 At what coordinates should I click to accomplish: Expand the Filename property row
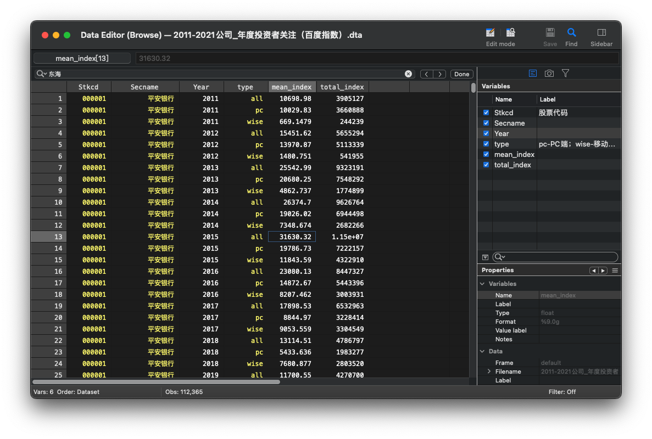[489, 372]
